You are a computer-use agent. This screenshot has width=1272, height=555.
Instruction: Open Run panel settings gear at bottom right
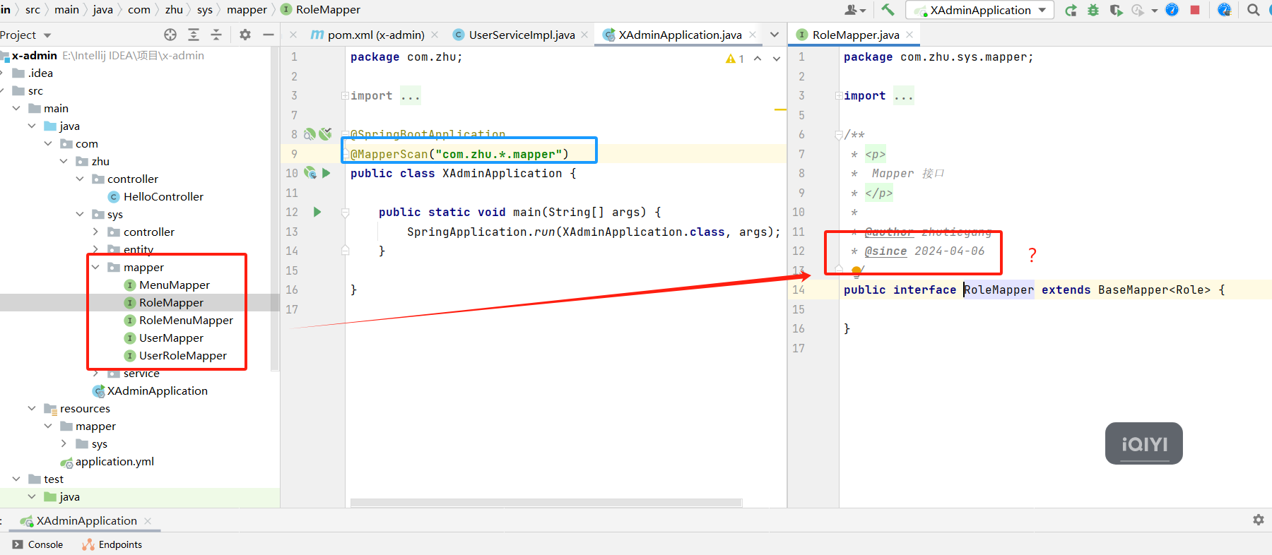point(1258,520)
